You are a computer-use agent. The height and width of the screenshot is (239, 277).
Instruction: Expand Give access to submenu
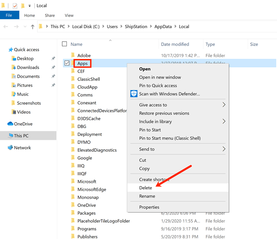[x=224, y=105]
